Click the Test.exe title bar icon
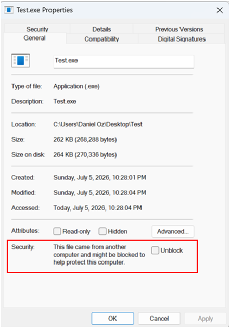The width and height of the screenshot is (231, 330). [x=9, y=10]
